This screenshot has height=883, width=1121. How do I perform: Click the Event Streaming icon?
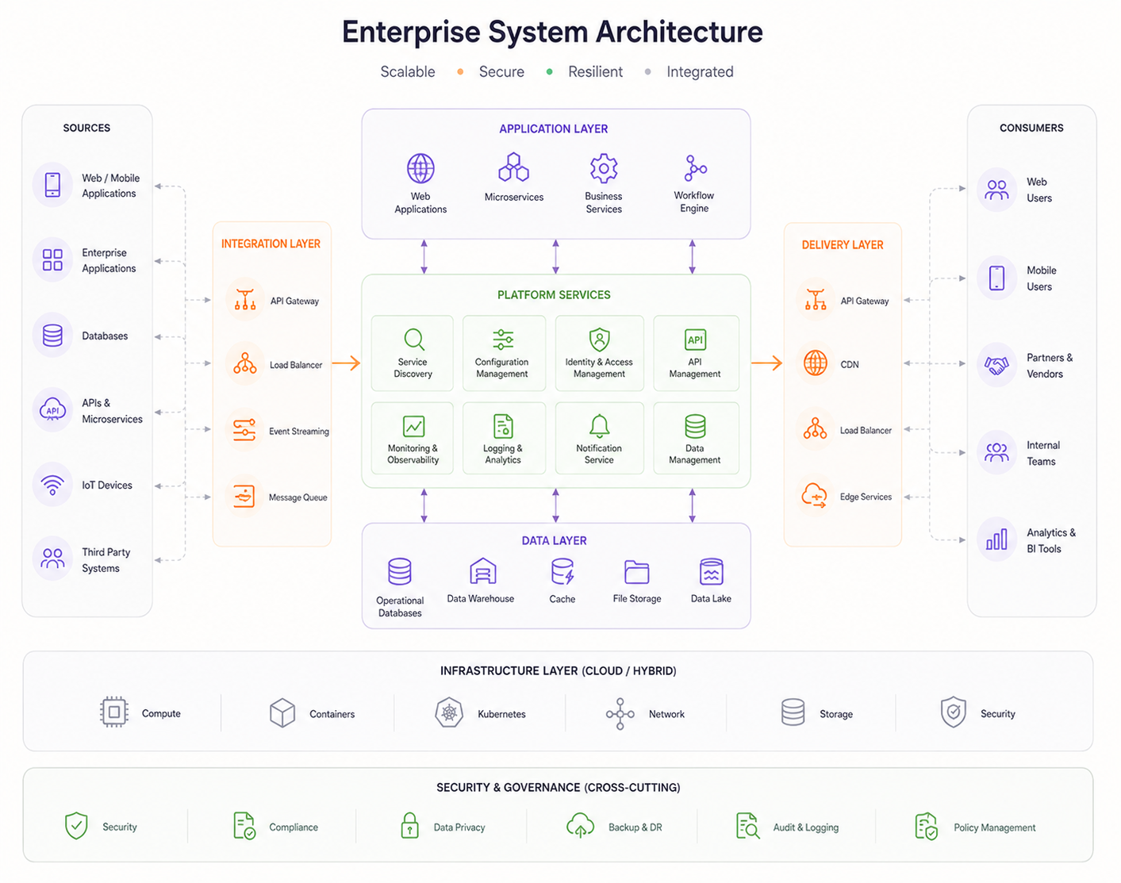tap(244, 430)
